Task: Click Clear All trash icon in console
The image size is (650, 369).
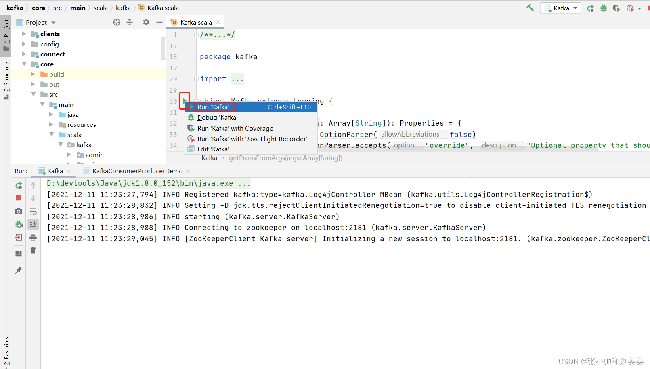Action: coord(33,251)
